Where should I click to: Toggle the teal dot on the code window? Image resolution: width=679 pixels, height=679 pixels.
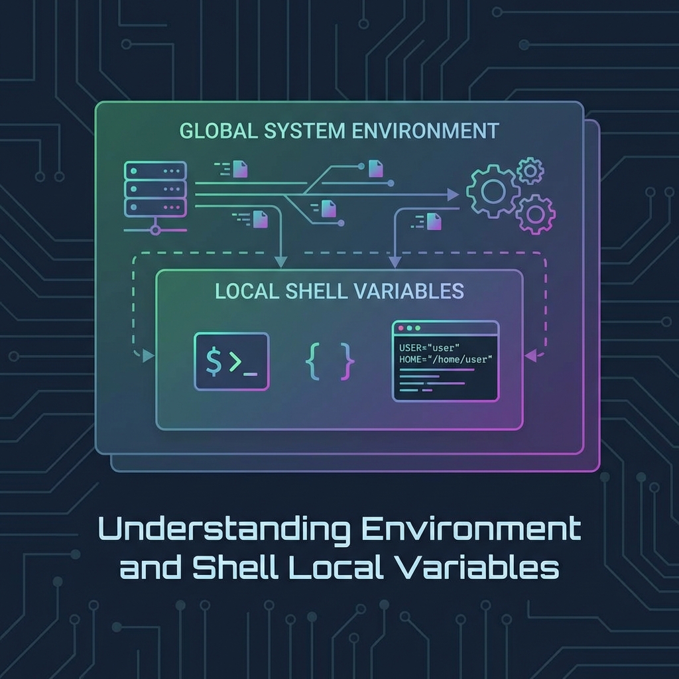(x=410, y=328)
